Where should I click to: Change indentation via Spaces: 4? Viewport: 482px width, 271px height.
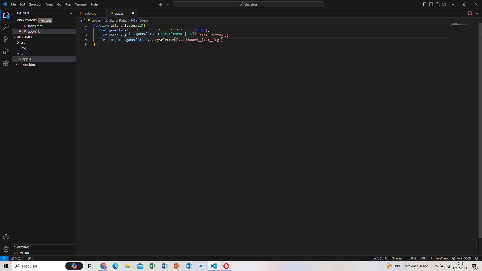click(398, 258)
